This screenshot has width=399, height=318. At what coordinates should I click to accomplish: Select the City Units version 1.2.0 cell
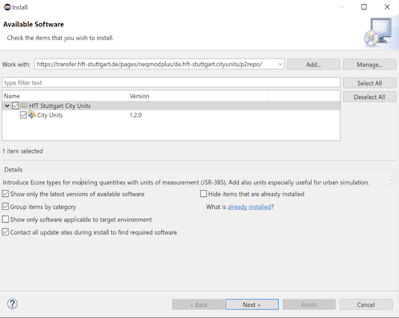pos(135,115)
